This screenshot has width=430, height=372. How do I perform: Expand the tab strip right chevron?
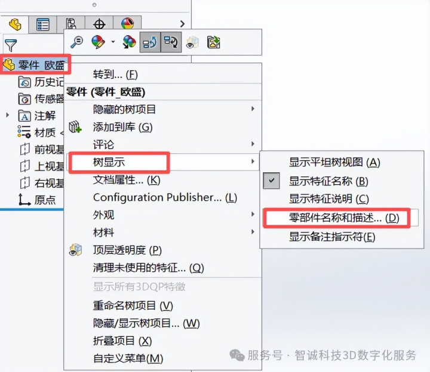[x=182, y=24]
